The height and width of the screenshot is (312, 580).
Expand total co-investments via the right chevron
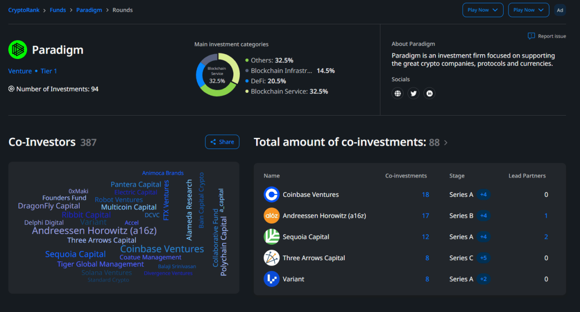[x=445, y=143]
